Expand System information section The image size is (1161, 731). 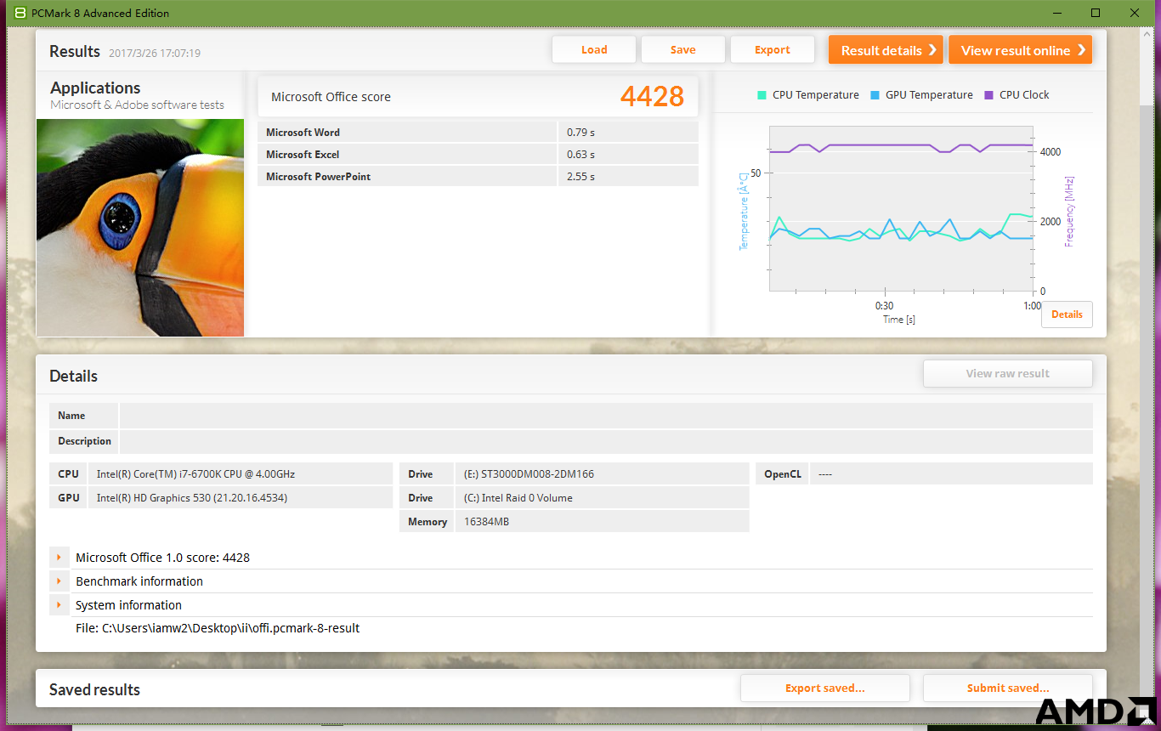pos(59,605)
